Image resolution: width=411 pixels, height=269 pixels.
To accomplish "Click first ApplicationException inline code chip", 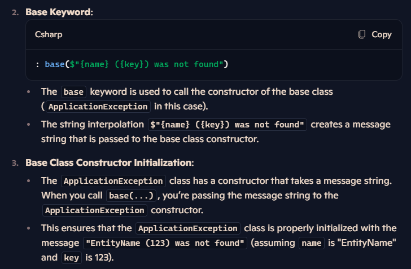I will pos(98,107).
